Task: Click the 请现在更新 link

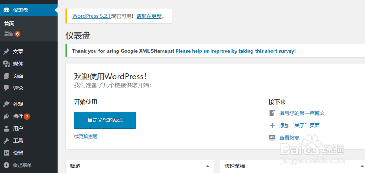Action: 149,16
